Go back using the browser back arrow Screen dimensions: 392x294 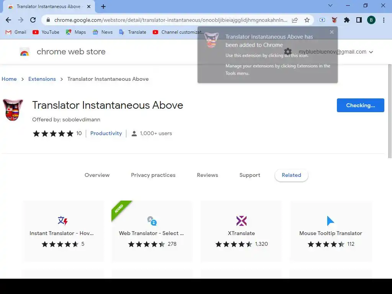[x=8, y=20]
